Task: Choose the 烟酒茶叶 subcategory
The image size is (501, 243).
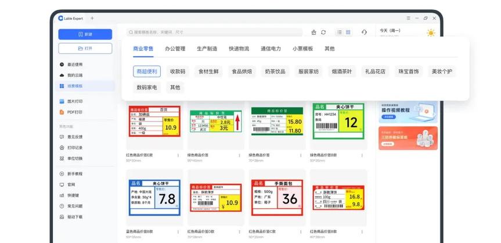Action: click(x=342, y=72)
